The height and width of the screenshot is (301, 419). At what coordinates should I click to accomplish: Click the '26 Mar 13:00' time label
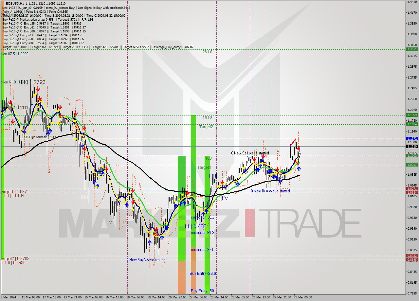[x=262, y=297]
